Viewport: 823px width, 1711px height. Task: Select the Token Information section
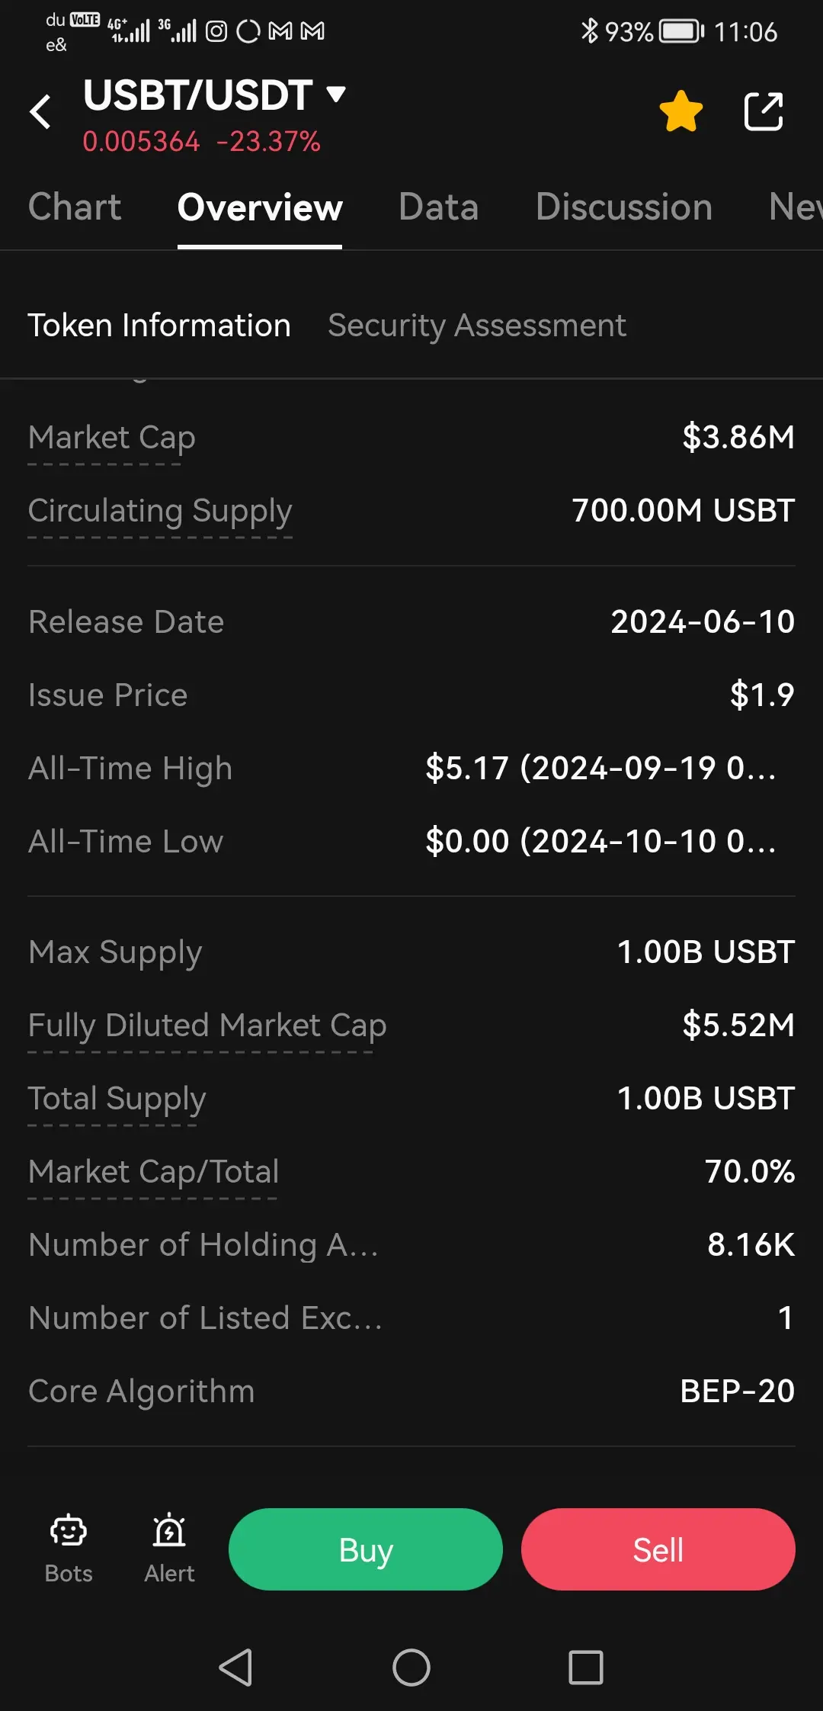159,326
